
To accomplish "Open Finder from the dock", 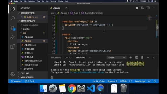I will 43,88.
